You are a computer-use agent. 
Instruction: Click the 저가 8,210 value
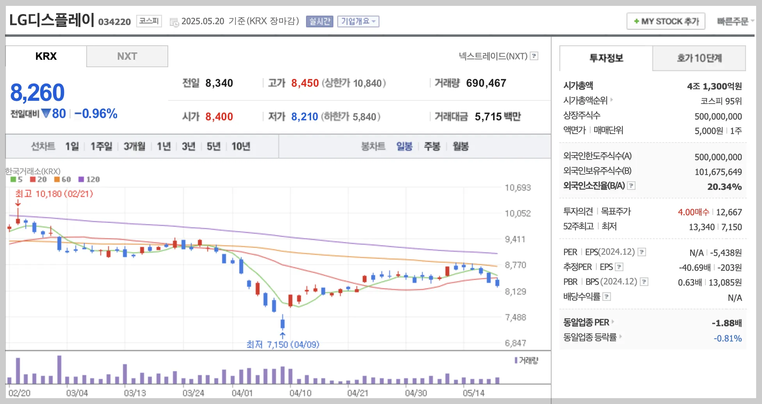click(304, 117)
